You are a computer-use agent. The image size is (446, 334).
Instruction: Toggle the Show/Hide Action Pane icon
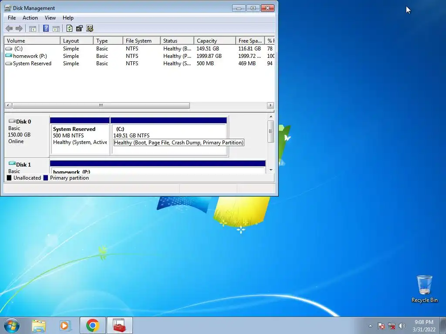pyautogui.click(x=56, y=28)
